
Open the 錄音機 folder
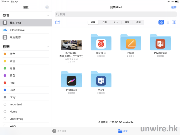point(101,43)
